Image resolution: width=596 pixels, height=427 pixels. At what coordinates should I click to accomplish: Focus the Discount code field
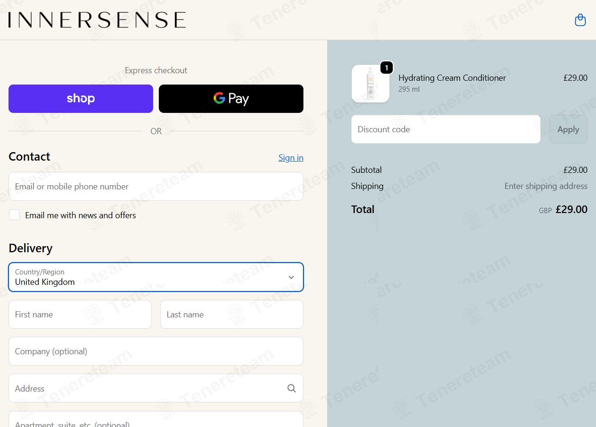pos(446,129)
